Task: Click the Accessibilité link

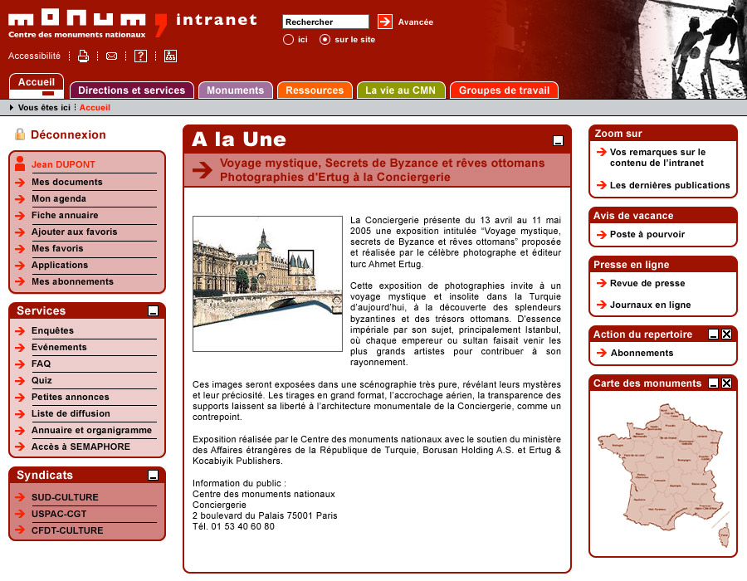Action: coord(34,56)
